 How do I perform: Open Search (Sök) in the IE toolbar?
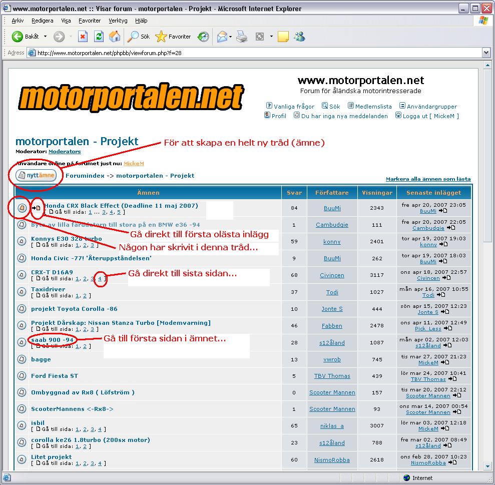coord(138,37)
